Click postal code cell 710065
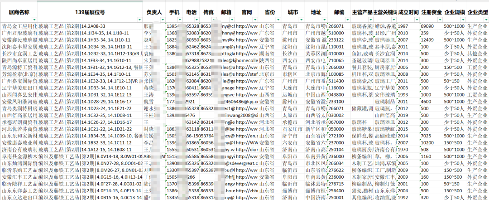The image size is (489, 200). click(339, 60)
